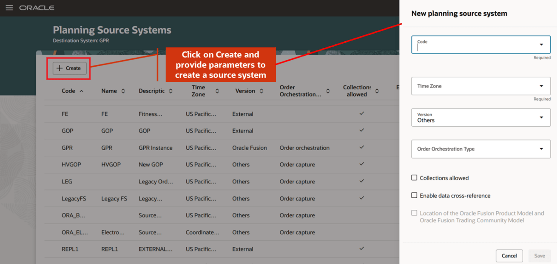Sort the table by the Name column arrows
The width and height of the screenshot is (557, 264).
pyautogui.click(x=123, y=91)
